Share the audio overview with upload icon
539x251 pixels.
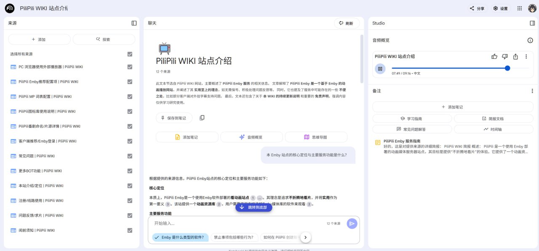point(515,56)
